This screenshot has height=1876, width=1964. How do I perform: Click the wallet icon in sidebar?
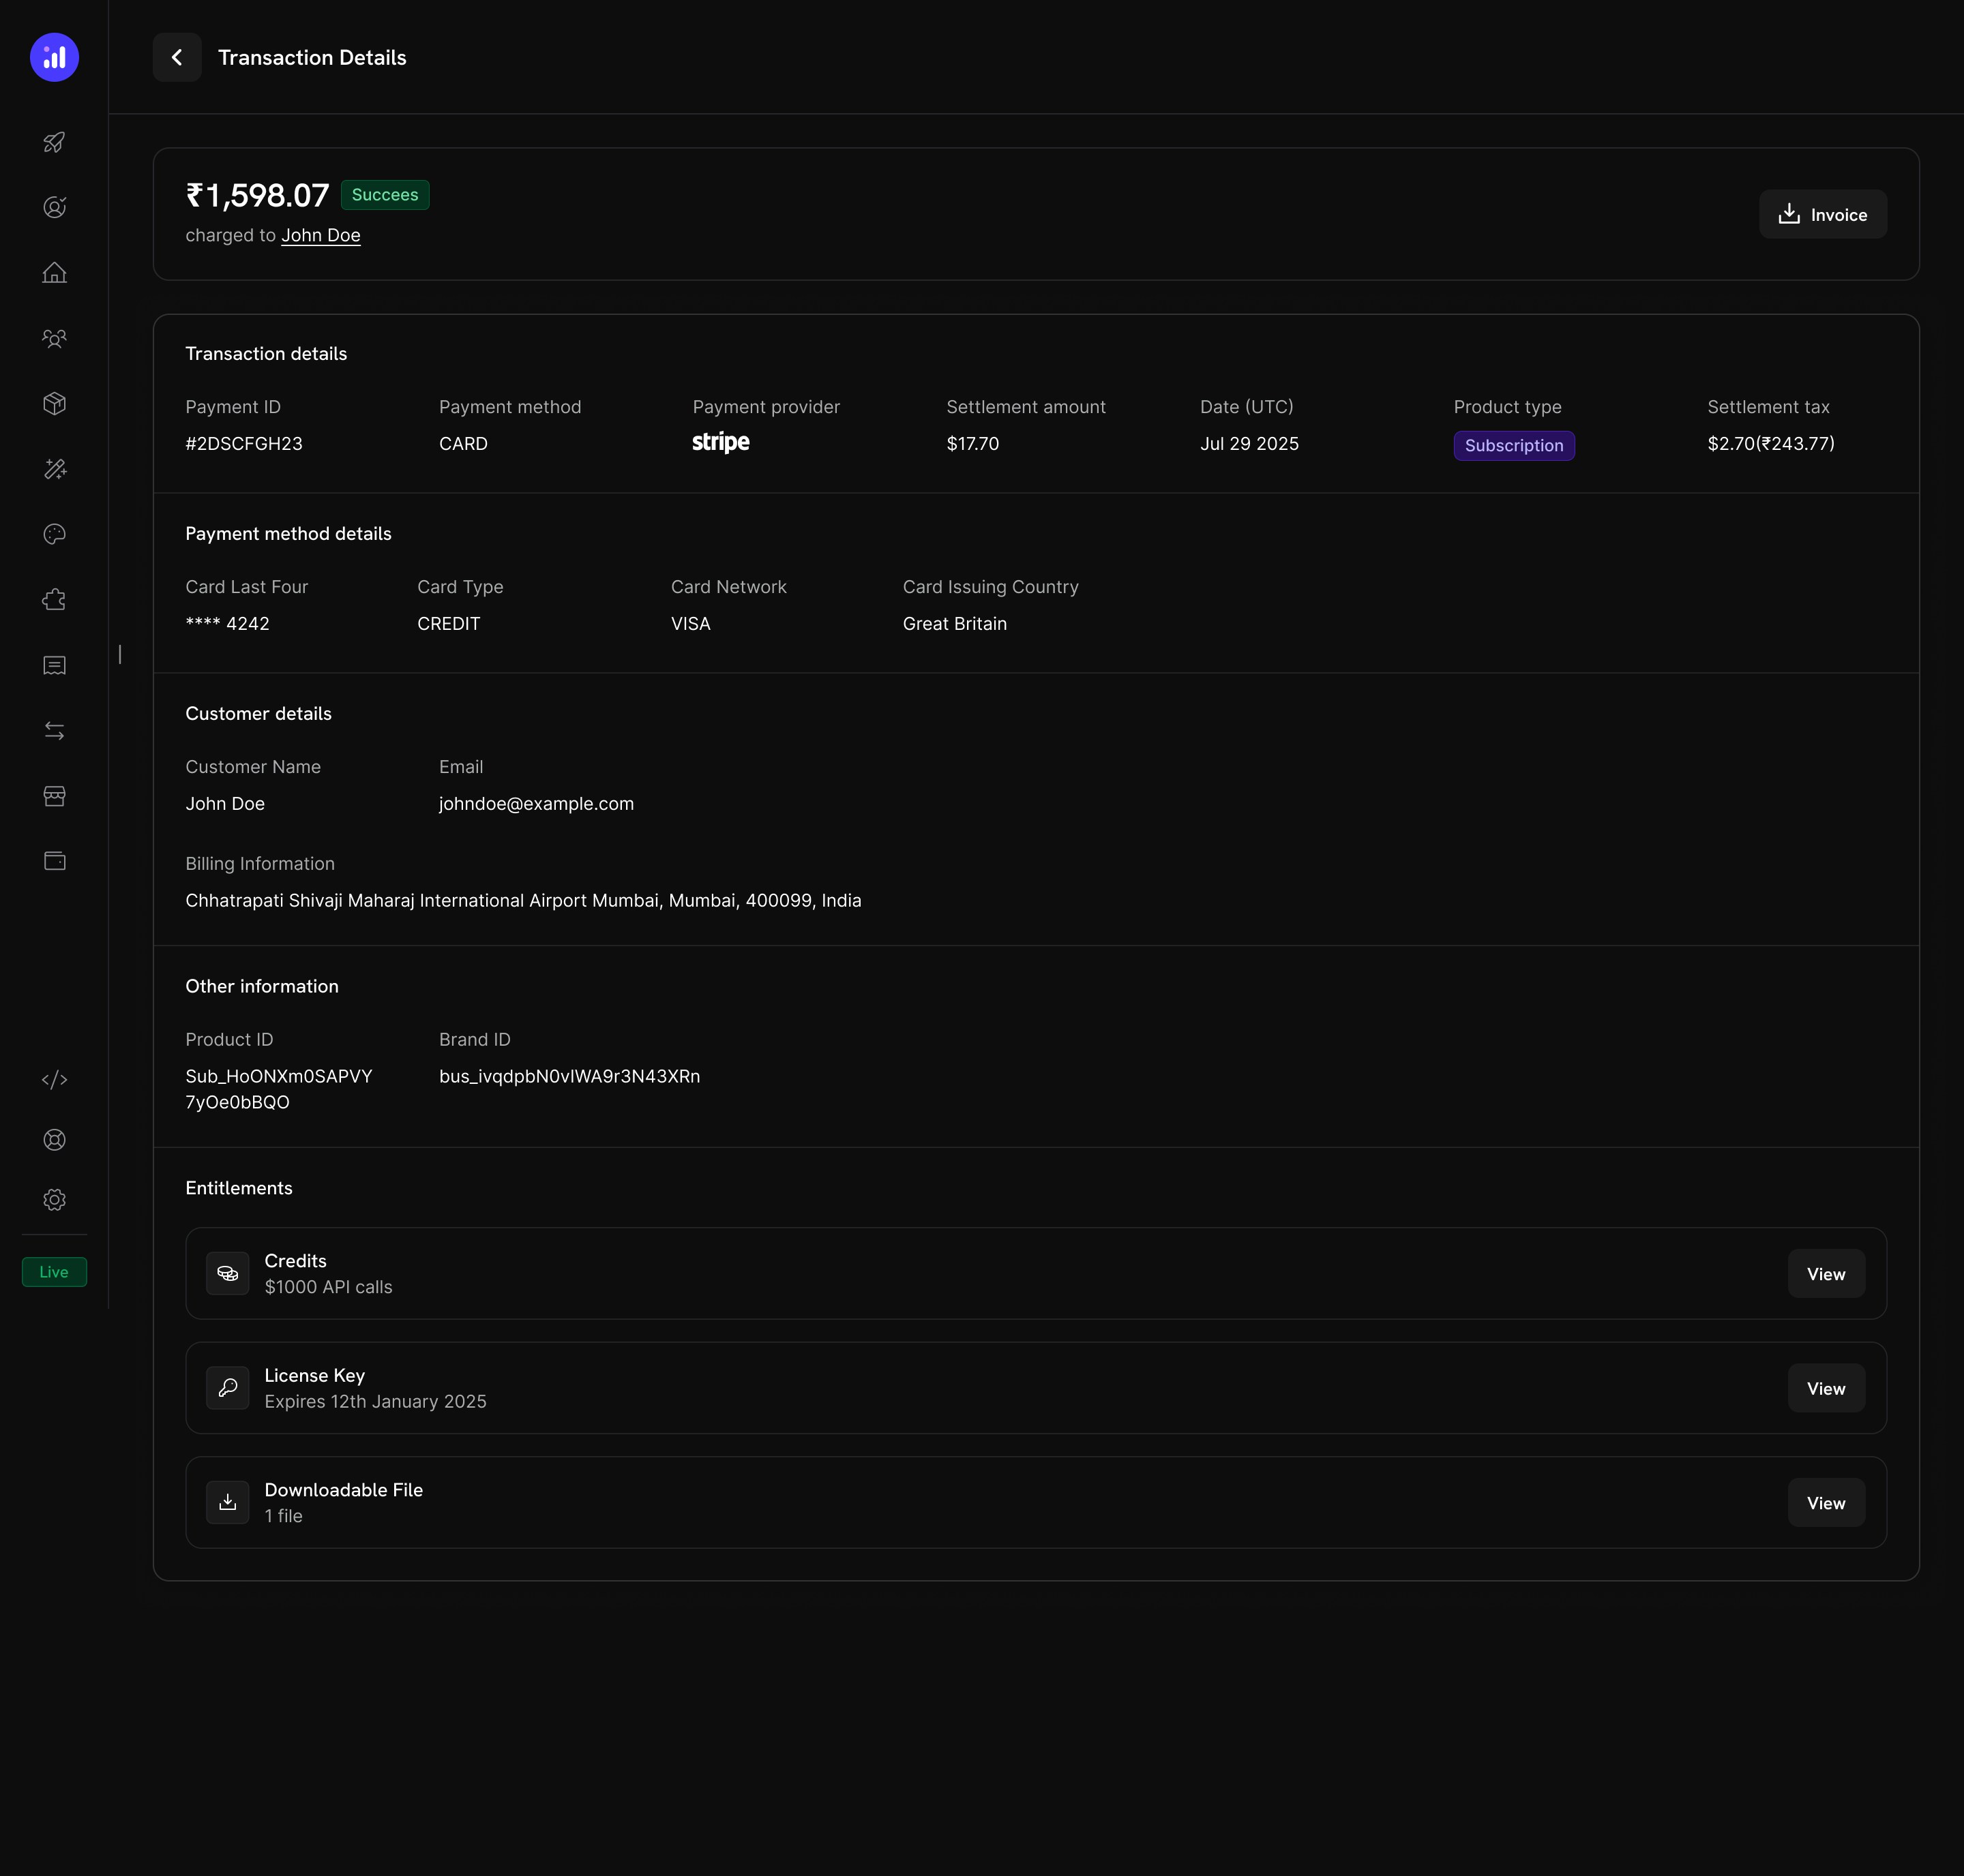pyautogui.click(x=54, y=860)
